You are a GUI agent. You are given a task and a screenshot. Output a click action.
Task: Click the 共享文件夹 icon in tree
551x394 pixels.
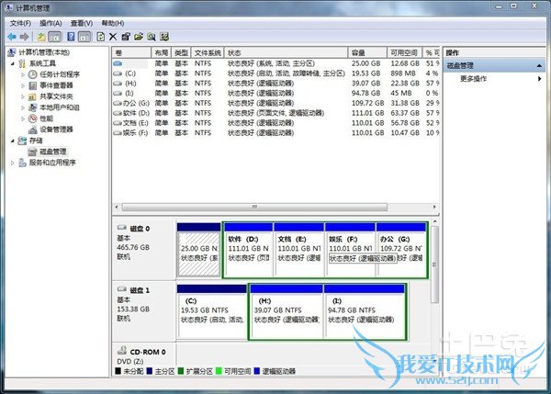[x=32, y=96]
